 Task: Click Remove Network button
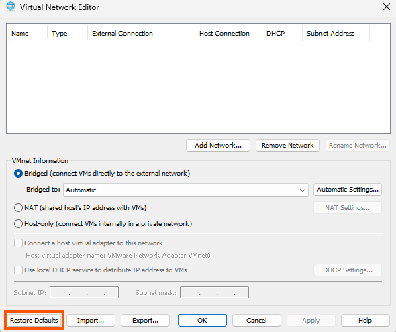tap(288, 146)
